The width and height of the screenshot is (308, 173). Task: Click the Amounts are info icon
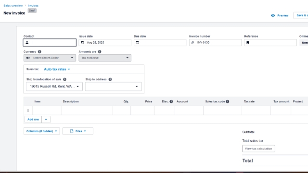(x=100, y=51)
